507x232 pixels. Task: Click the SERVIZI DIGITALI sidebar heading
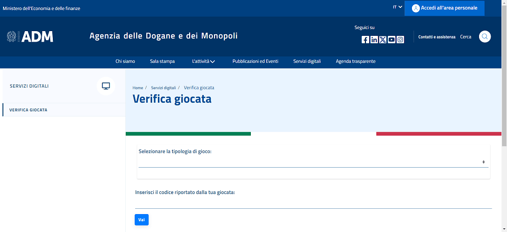click(29, 86)
